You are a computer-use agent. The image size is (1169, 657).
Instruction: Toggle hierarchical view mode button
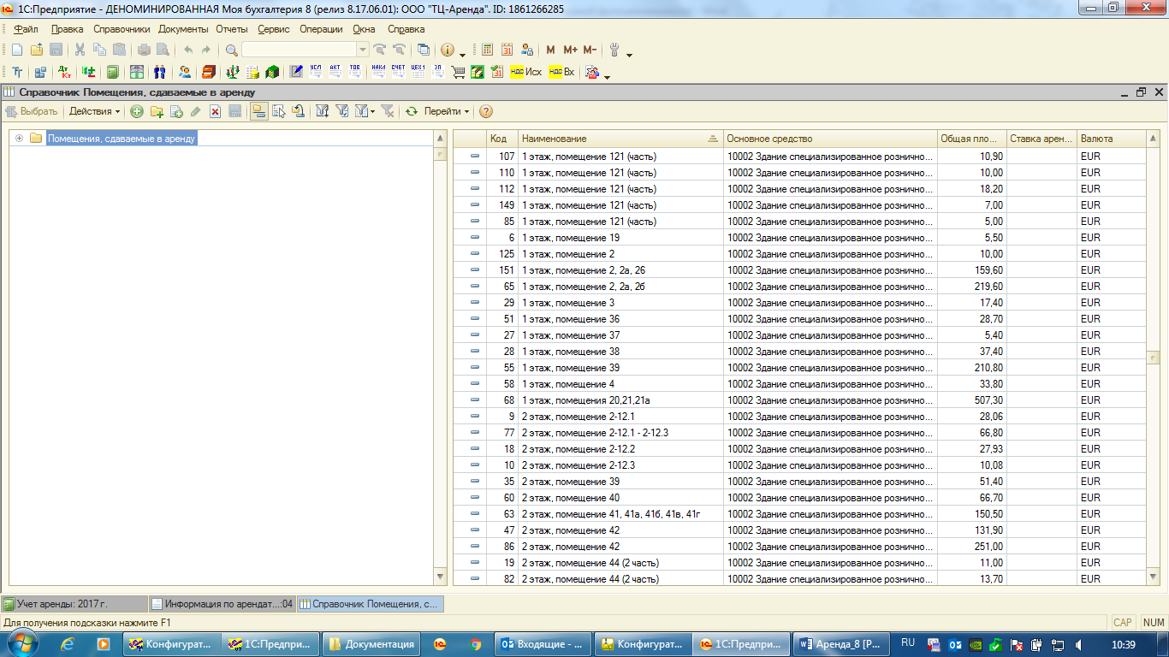coord(258,111)
